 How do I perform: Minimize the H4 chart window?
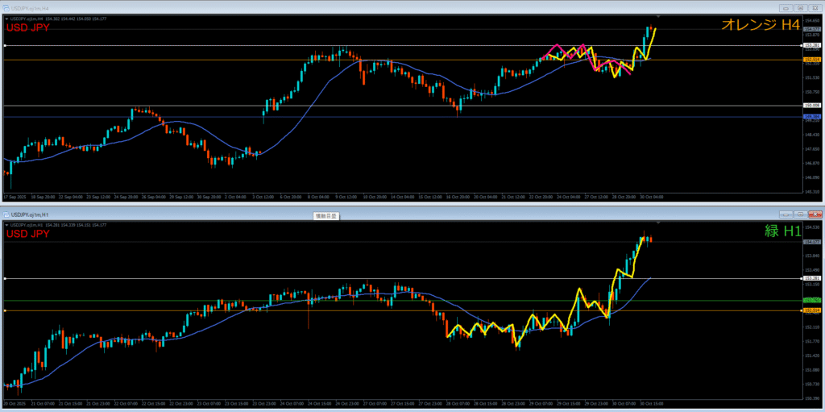pos(784,7)
